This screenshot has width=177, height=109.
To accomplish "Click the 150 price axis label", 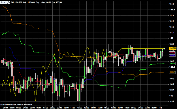I will pos(171,96).
